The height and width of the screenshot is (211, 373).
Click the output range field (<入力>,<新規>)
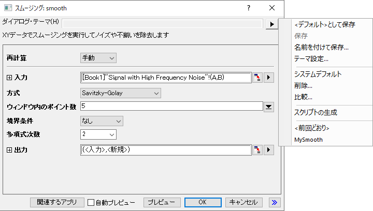pyautogui.click(x=166, y=150)
